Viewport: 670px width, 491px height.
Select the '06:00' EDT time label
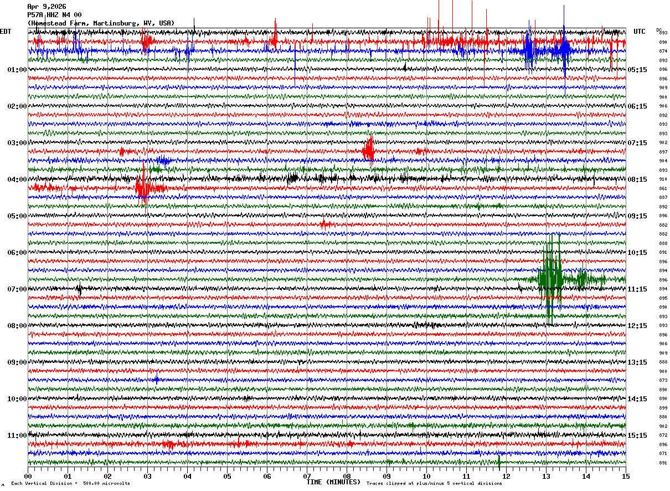[x=17, y=253]
